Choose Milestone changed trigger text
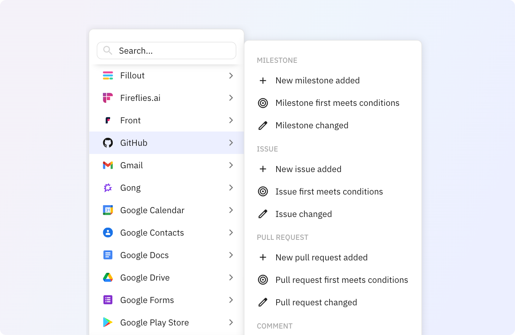515x335 pixels. (312, 126)
